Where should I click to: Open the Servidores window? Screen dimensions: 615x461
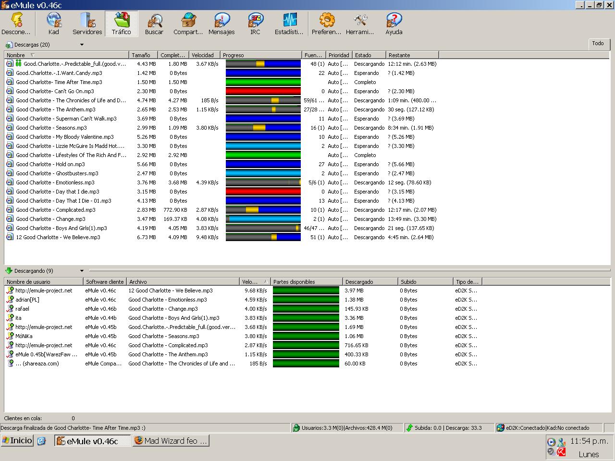(87, 24)
